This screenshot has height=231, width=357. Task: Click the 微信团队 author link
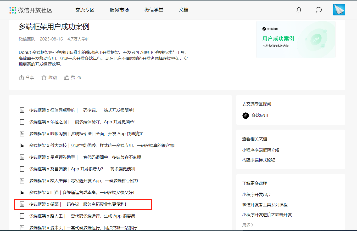point(27,39)
